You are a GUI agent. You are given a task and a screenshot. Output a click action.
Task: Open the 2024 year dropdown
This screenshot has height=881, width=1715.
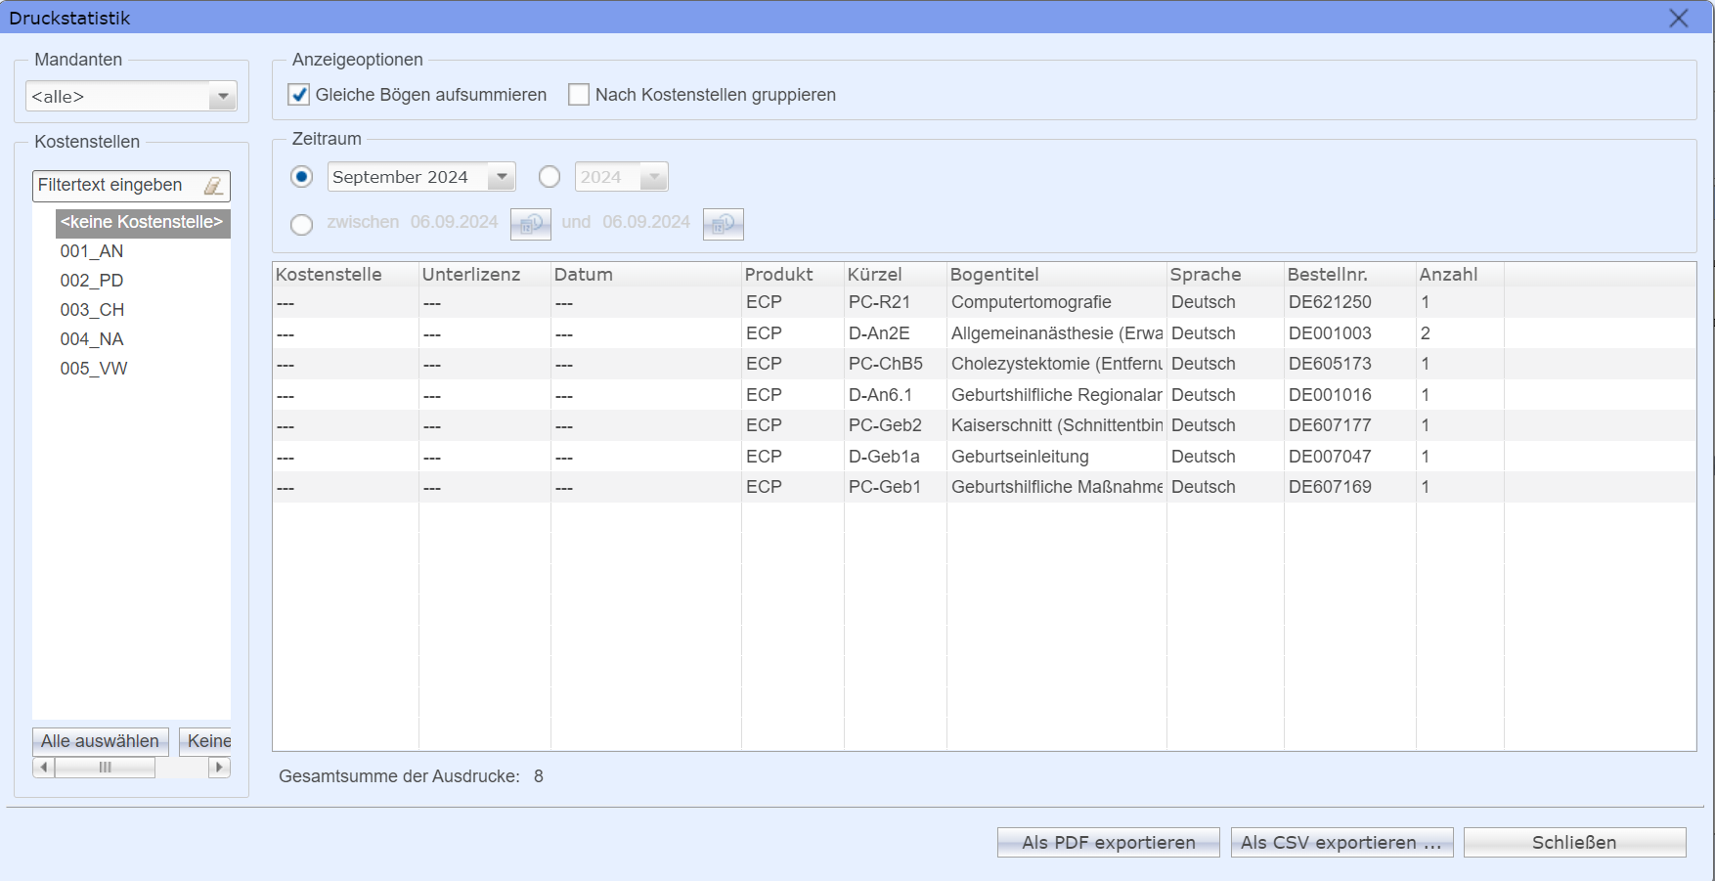click(x=654, y=177)
